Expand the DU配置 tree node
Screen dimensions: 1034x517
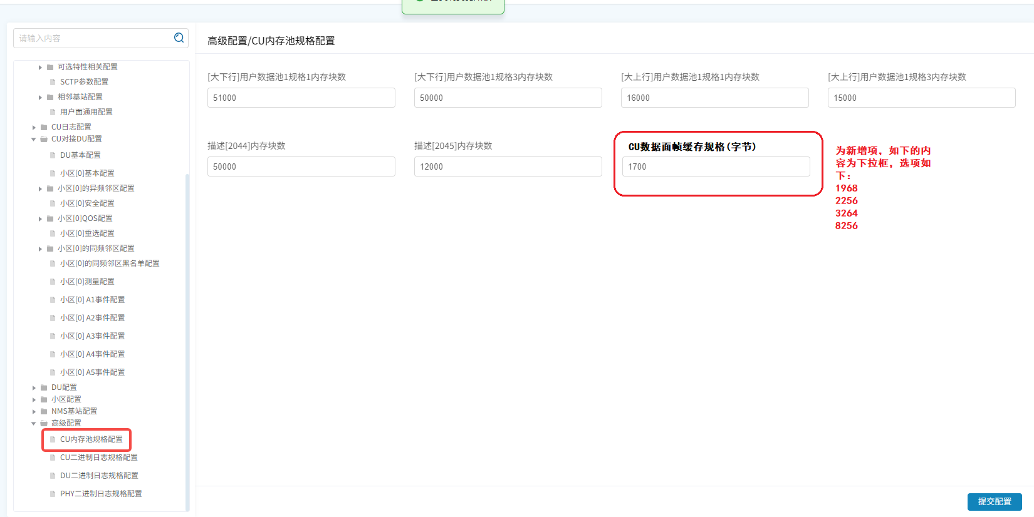coord(34,387)
